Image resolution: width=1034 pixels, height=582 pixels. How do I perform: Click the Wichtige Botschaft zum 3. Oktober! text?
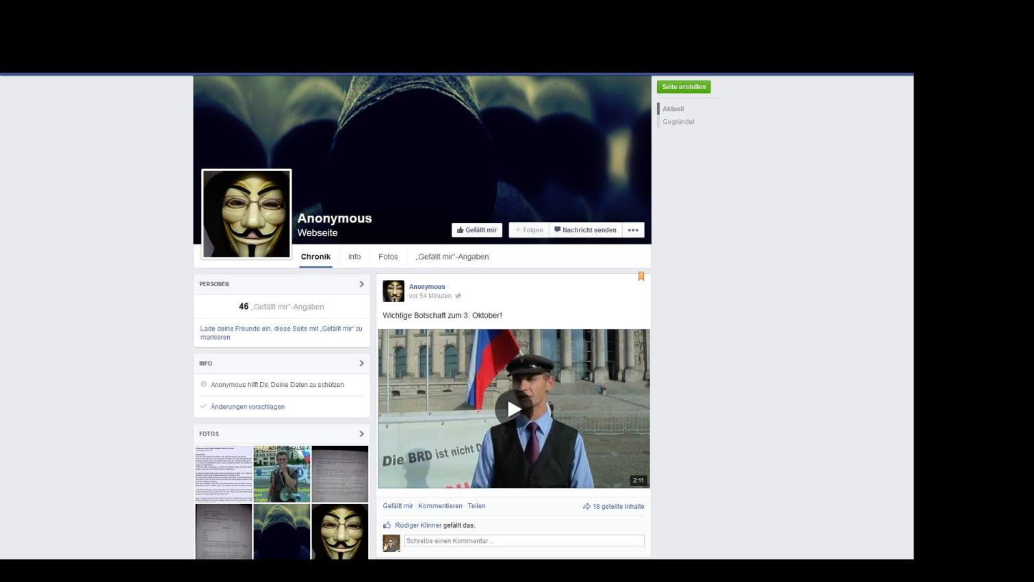pyautogui.click(x=442, y=316)
